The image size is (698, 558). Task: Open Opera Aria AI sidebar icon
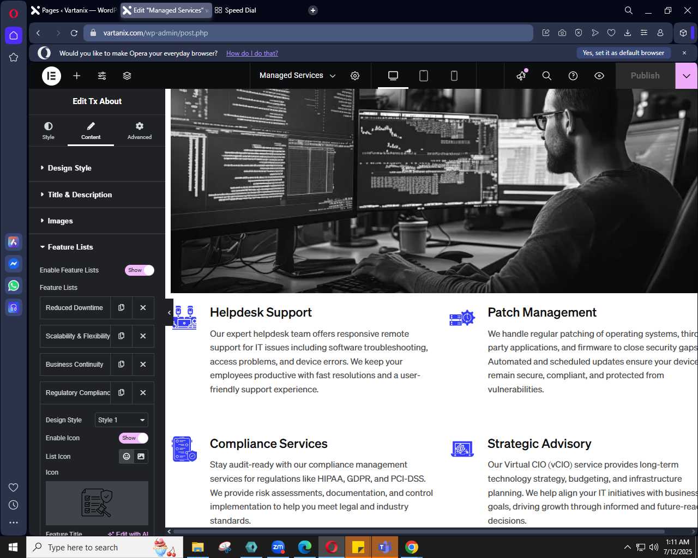point(14,242)
